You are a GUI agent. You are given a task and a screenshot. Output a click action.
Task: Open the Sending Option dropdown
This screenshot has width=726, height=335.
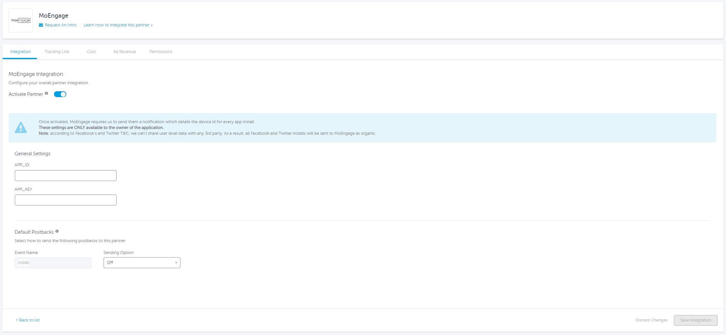tap(142, 263)
